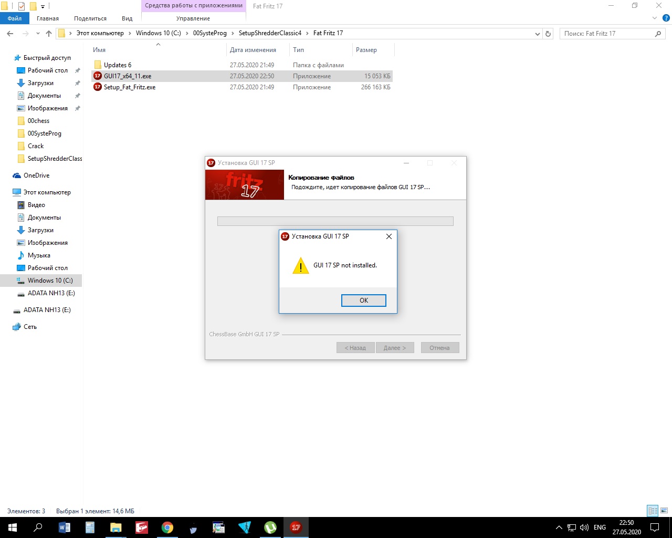Open Explorer help question mark icon
The height and width of the screenshot is (538, 672).
[666, 18]
